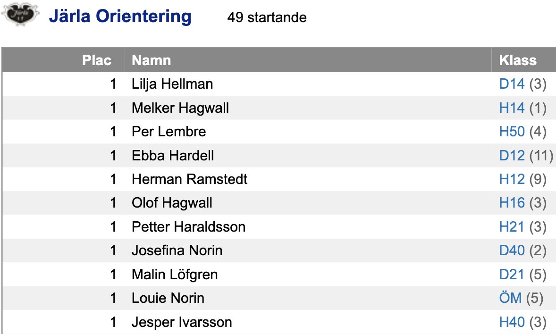Sort the table by Namn column header
The image size is (556, 334).
point(152,60)
